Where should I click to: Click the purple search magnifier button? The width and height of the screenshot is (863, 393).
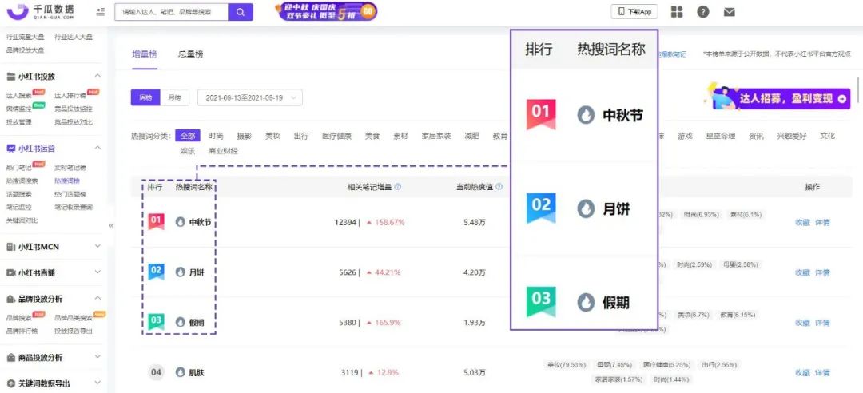[x=241, y=11]
